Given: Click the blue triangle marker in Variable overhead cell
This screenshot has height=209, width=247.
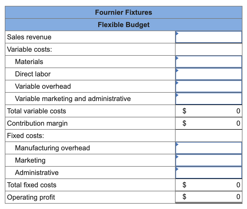Looking at the screenshot, I should (177, 82).
